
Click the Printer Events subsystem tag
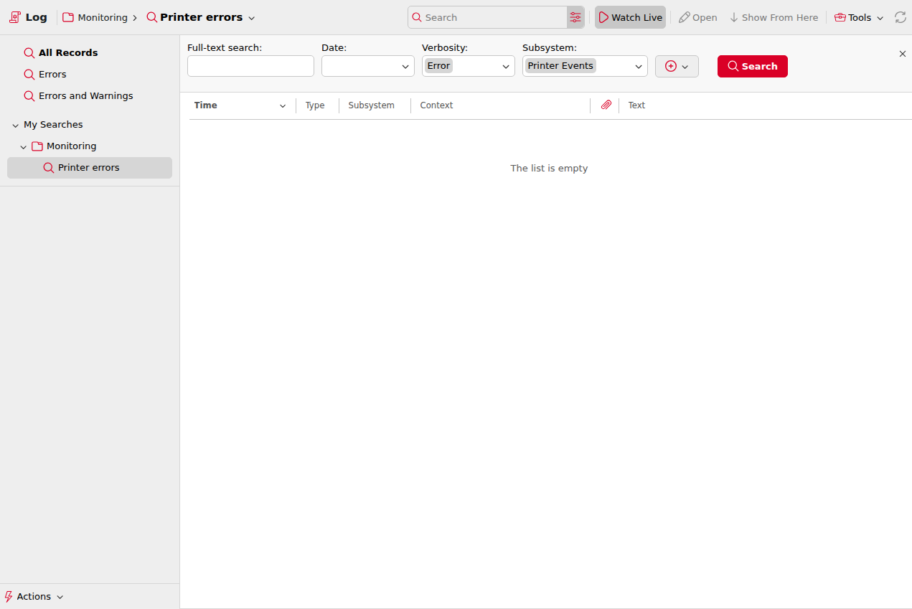point(560,65)
